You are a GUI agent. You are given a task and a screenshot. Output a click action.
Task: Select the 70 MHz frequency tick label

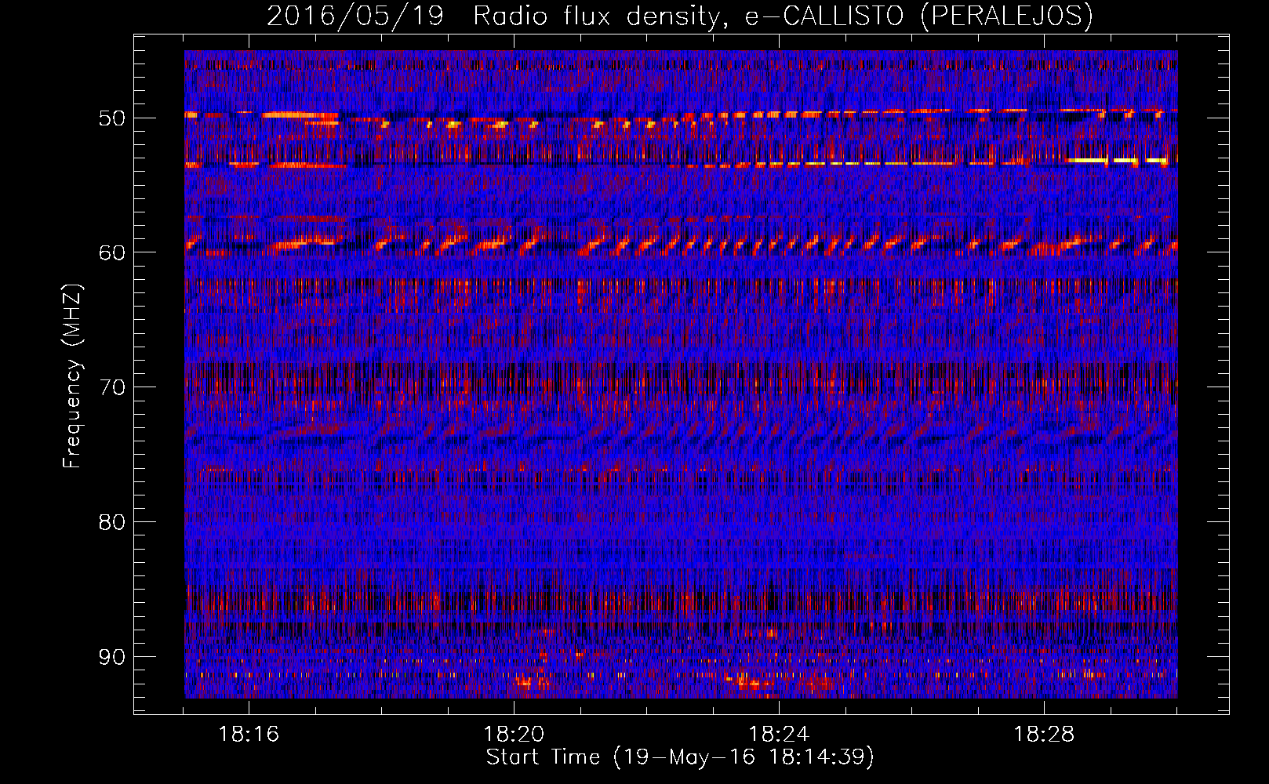111,387
